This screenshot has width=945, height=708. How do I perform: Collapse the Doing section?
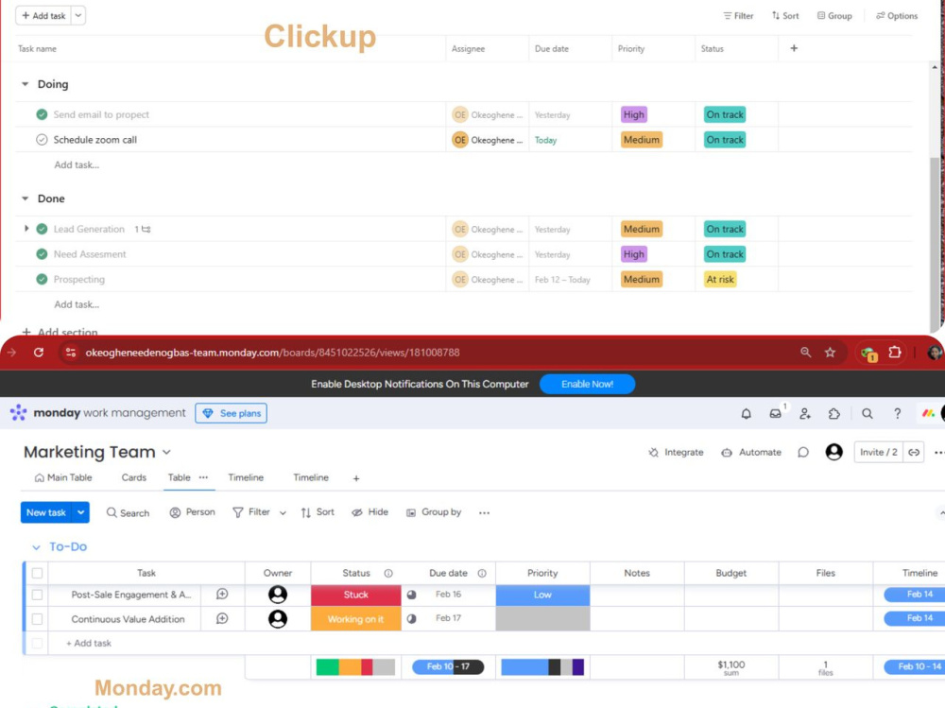(x=26, y=84)
